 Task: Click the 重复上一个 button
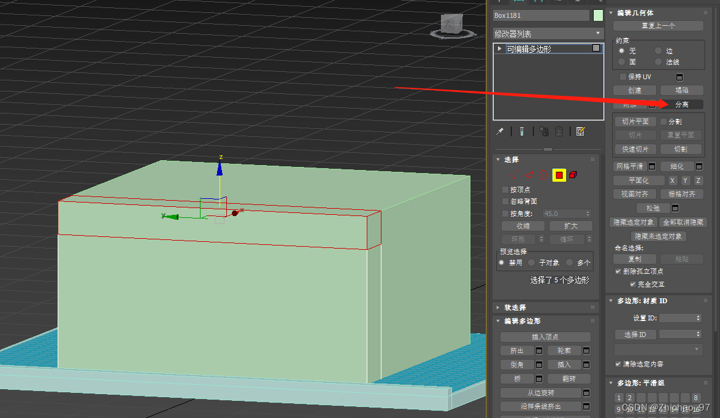[659, 26]
